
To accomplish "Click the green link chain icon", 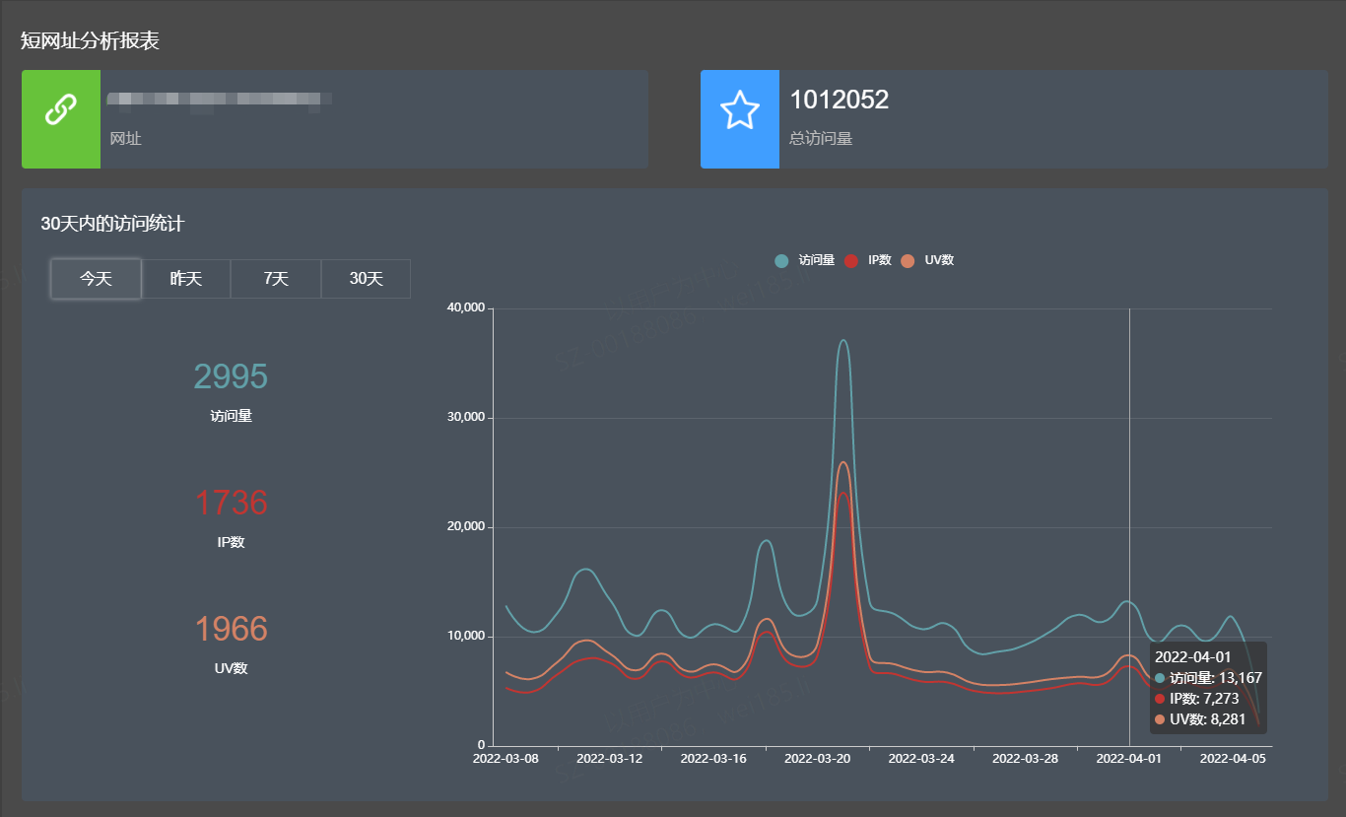I will (60, 108).
